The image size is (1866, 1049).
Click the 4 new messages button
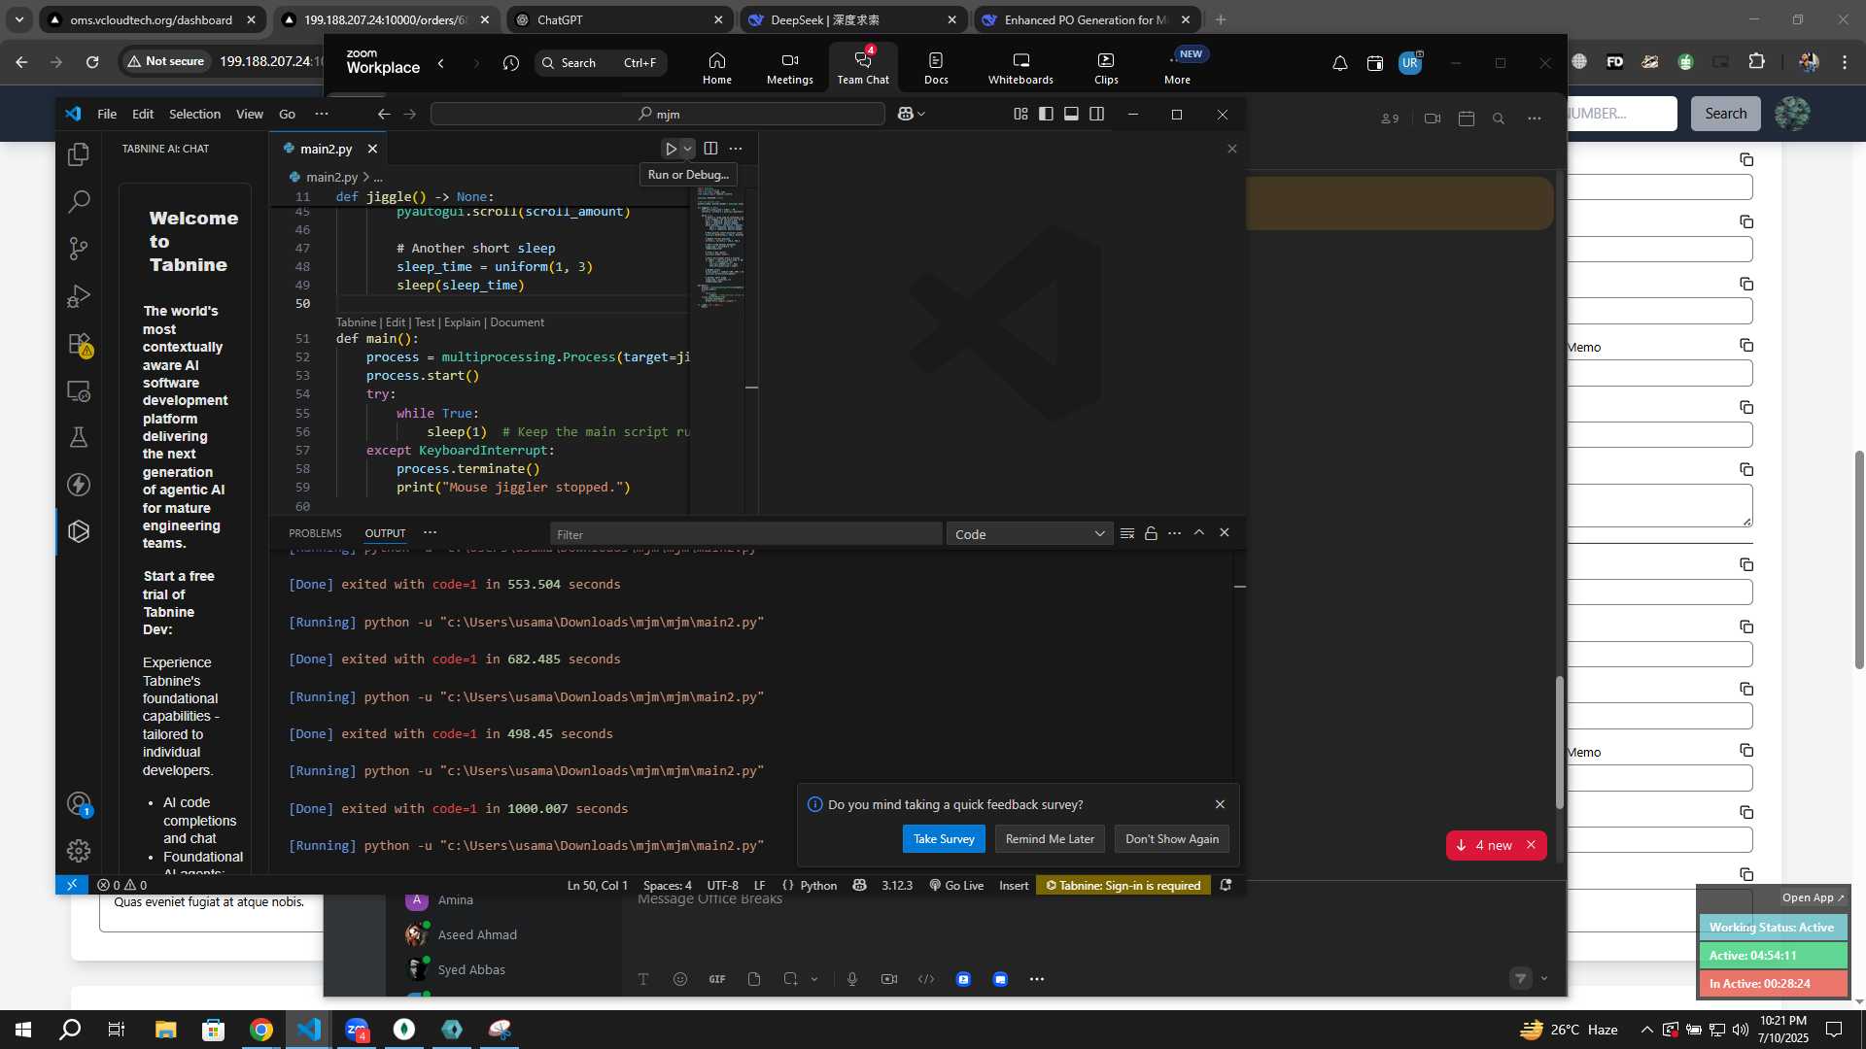1485,845
